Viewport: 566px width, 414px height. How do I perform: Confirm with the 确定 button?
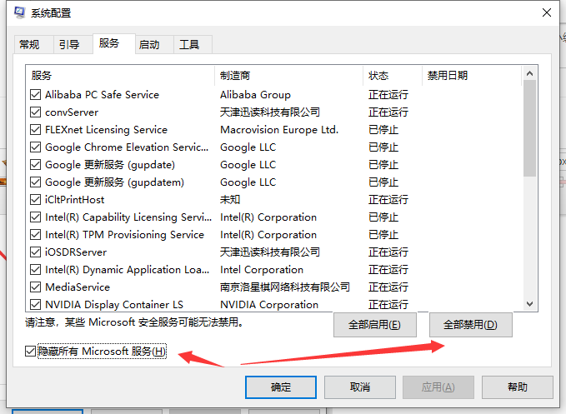pyautogui.click(x=281, y=387)
